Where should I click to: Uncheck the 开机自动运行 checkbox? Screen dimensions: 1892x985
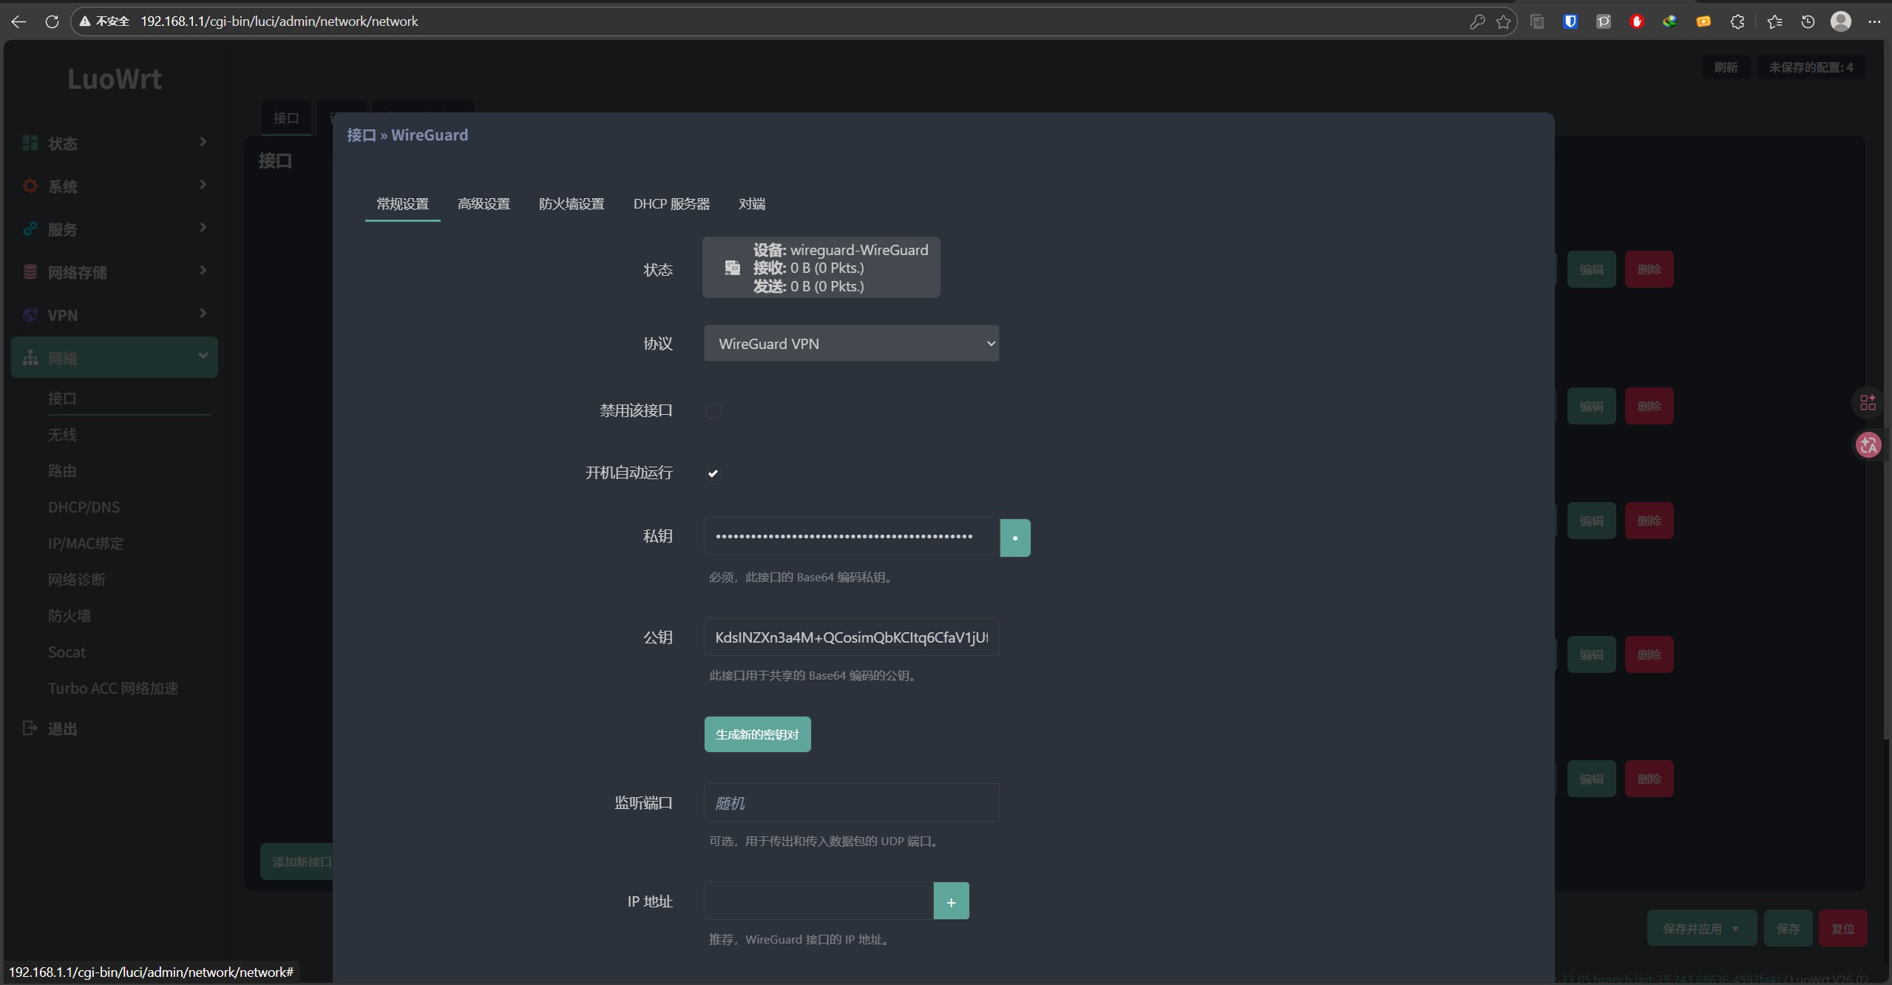(x=713, y=473)
